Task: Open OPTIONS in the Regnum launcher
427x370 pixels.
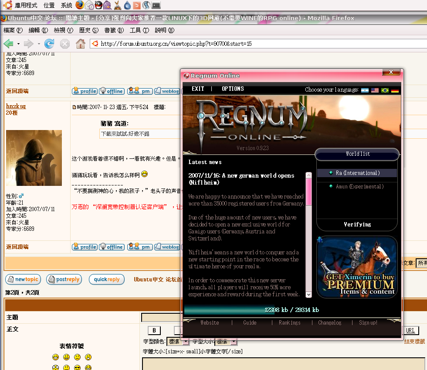Action: point(233,89)
